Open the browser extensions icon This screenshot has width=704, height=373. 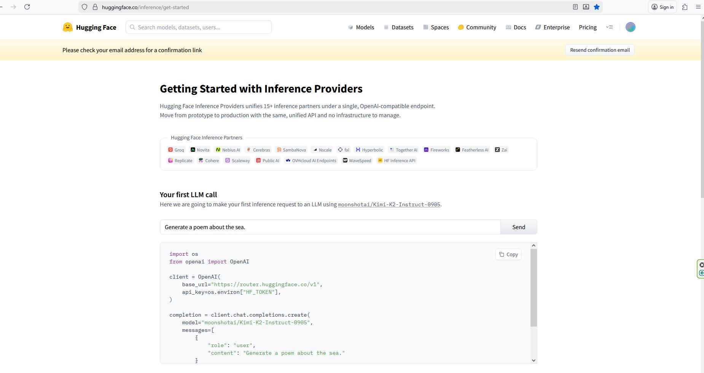(x=685, y=7)
